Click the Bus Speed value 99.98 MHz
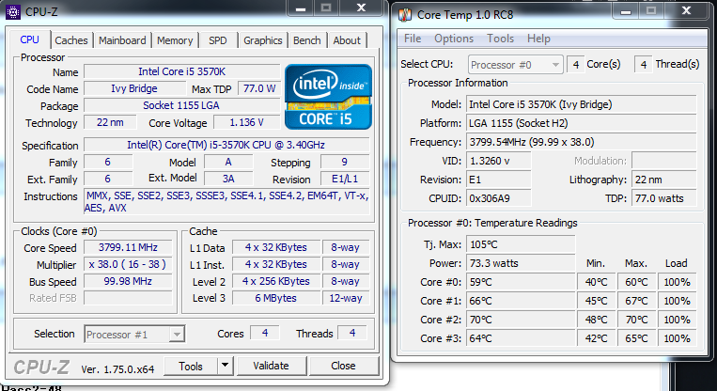The image size is (717, 391). pos(128,281)
